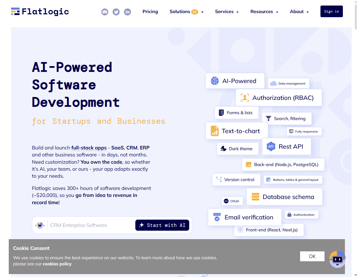Click the Forms & lists document icon
358x277 pixels.
pyautogui.click(x=221, y=113)
